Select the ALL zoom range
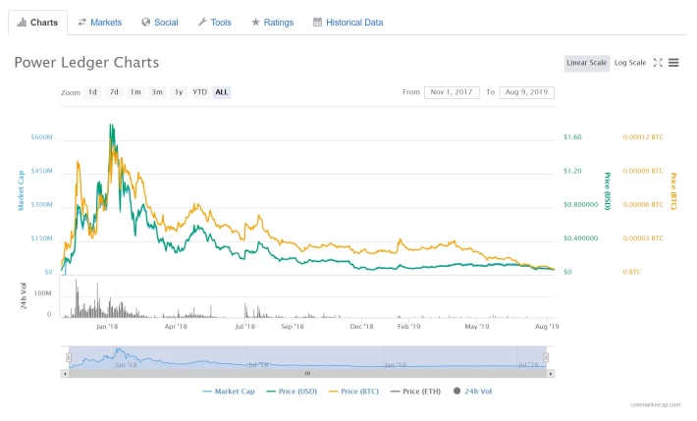This screenshot has height=421, width=697. pyautogui.click(x=221, y=92)
